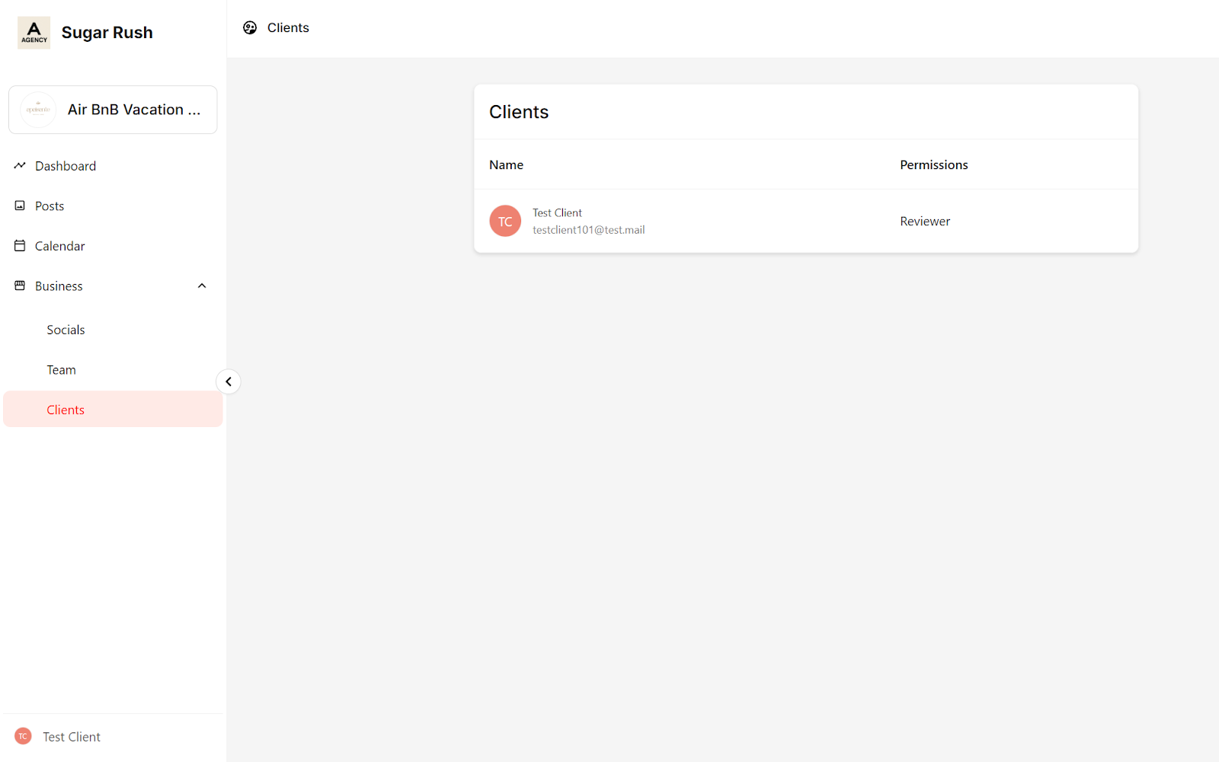Viewport: 1219px width, 762px height.
Task: Click the Business storefront icon
Action: pyautogui.click(x=20, y=286)
